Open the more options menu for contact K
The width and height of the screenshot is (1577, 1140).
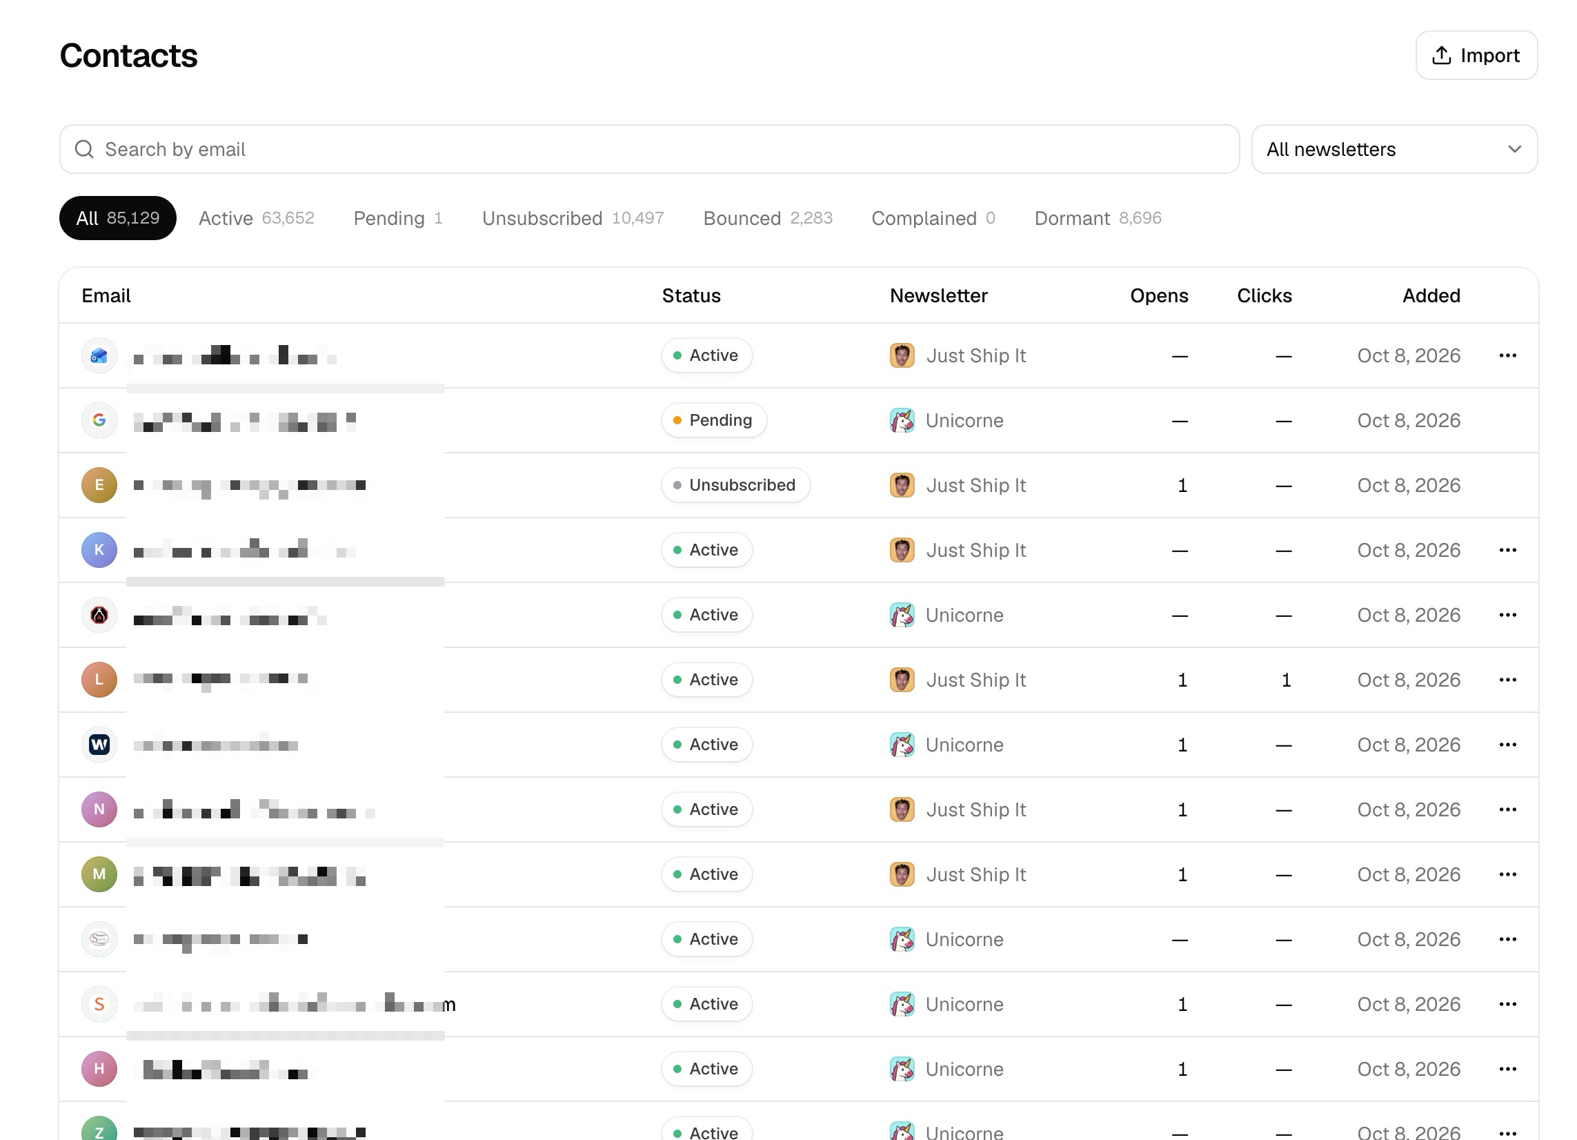(x=1507, y=550)
